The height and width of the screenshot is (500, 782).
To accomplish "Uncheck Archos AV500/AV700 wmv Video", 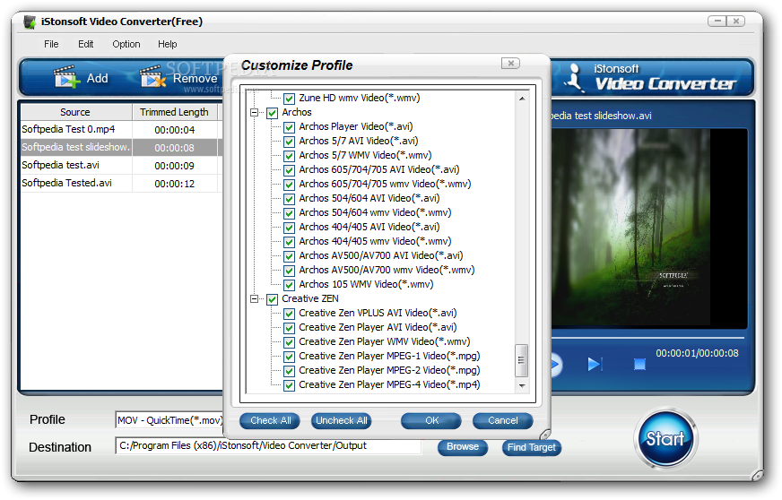I will point(290,271).
